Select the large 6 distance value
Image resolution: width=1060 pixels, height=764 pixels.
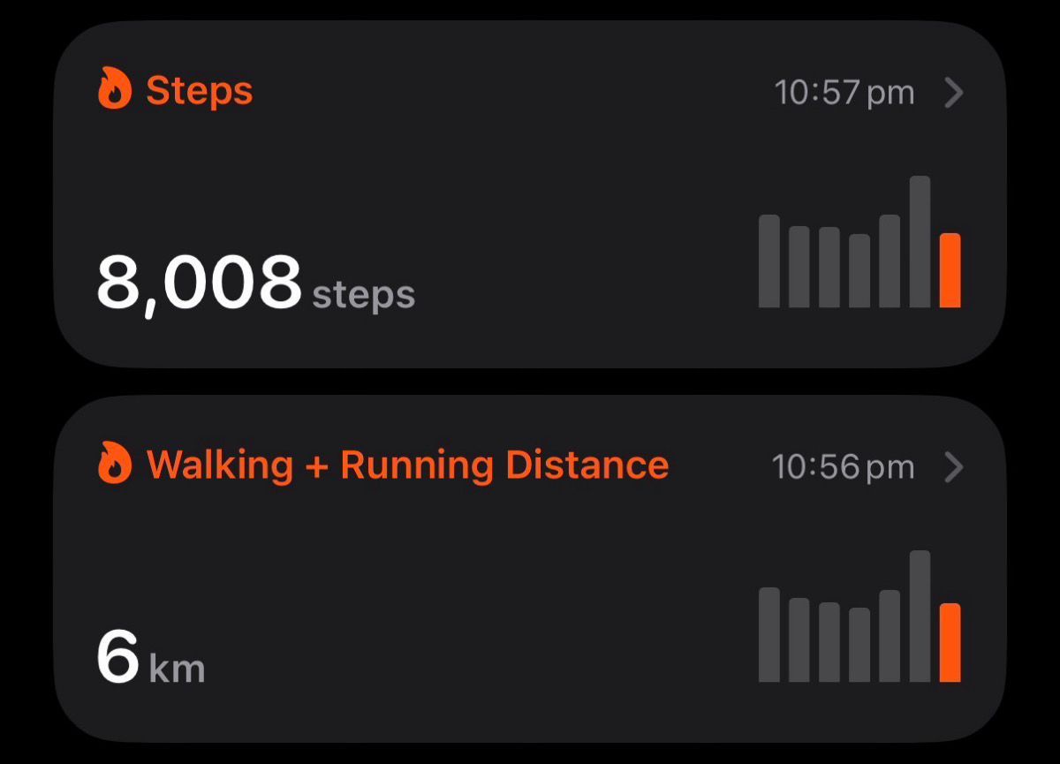point(117,657)
